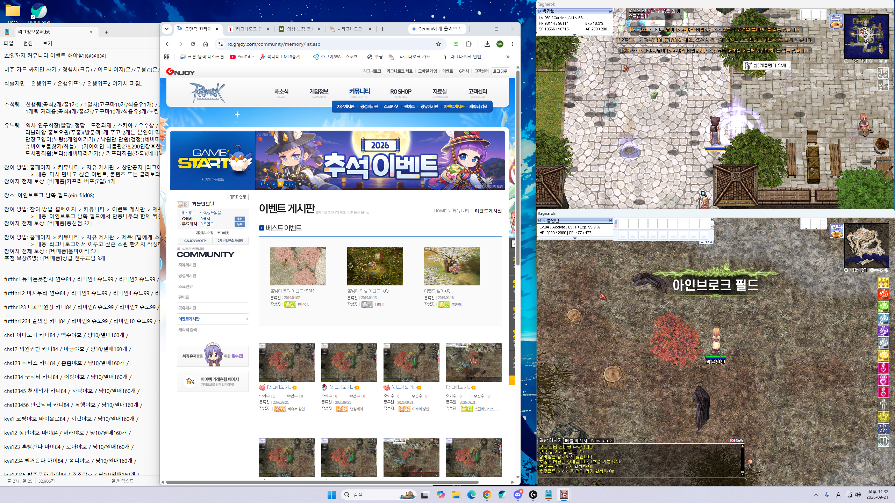Click minimap magnifier in bottom Ragnarok window
The image size is (895, 503).
846,270
